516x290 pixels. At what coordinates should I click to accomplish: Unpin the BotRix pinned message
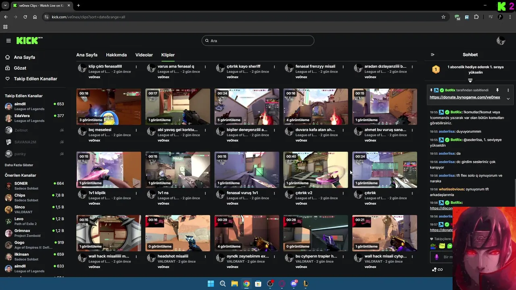[497, 90]
